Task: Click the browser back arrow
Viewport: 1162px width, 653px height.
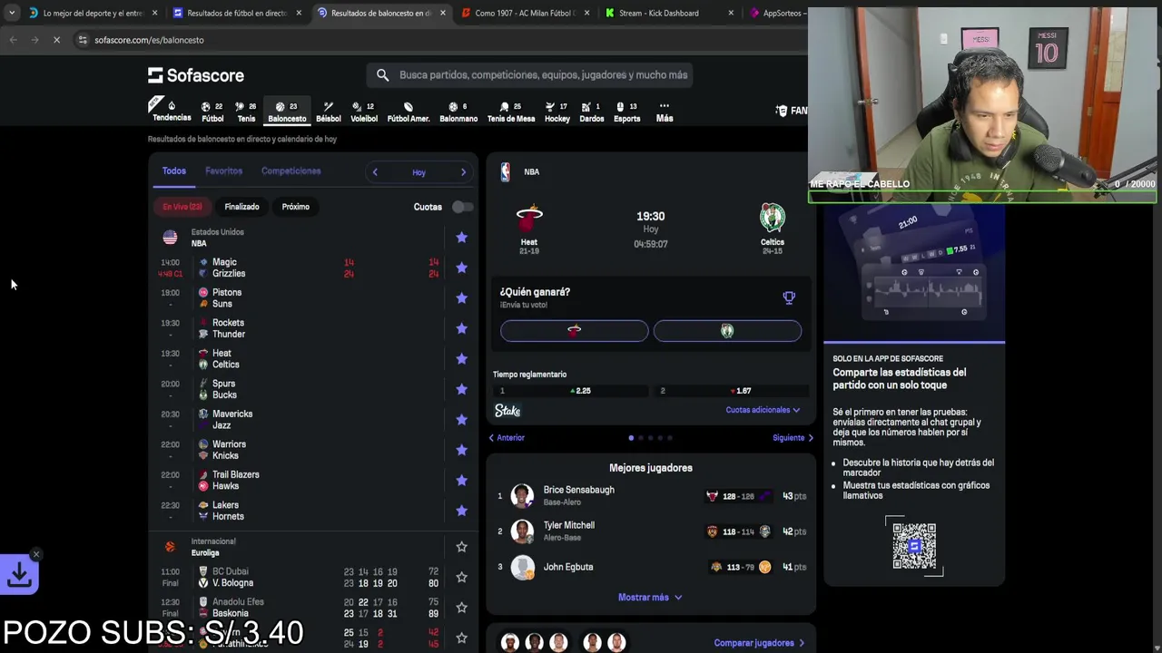Action: point(13,40)
